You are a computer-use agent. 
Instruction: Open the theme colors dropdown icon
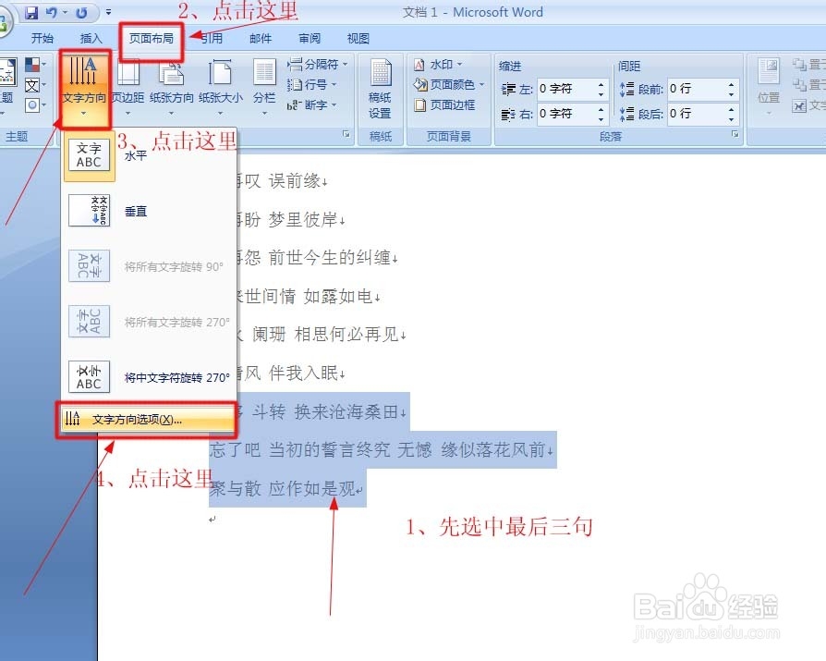pyautogui.click(x=35, y=65)
